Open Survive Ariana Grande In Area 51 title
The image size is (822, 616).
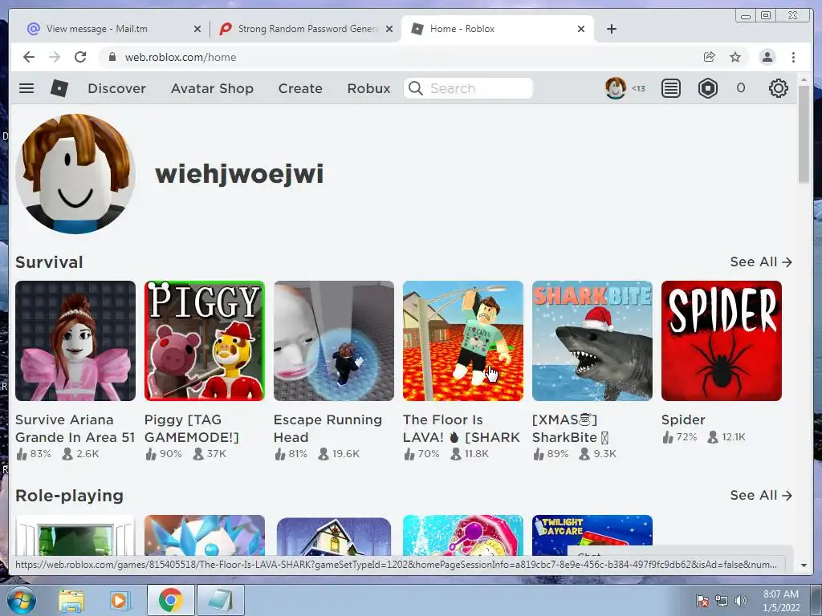pos(75,428)
